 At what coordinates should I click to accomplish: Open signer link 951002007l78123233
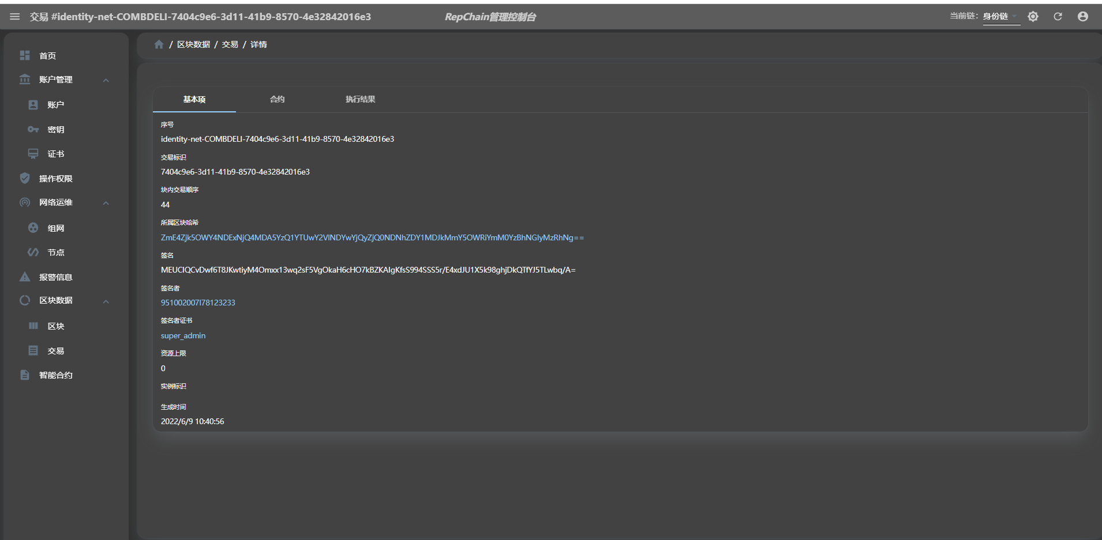[x=198, y=303]
